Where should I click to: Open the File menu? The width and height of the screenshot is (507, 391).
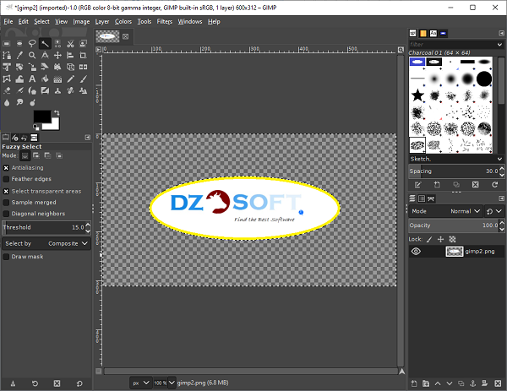point(8,22)
